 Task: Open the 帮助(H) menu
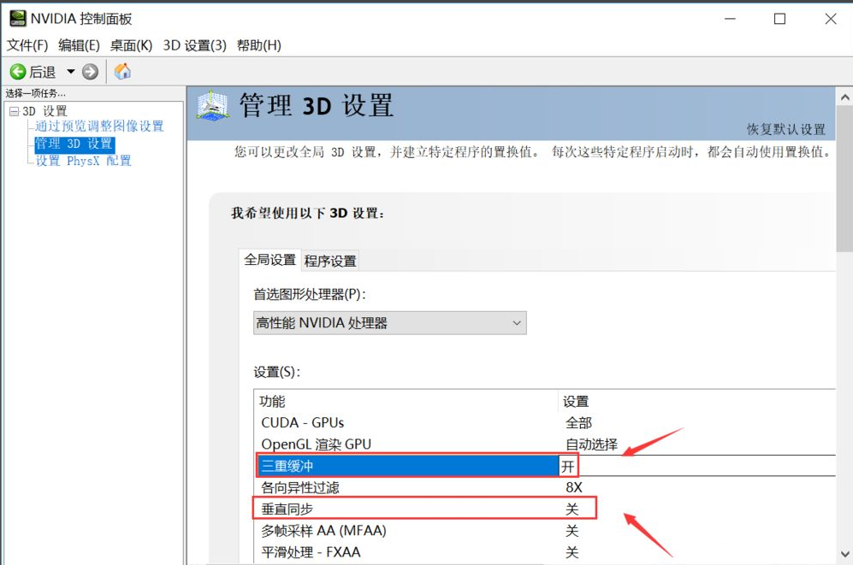click(x=259, y=45)
